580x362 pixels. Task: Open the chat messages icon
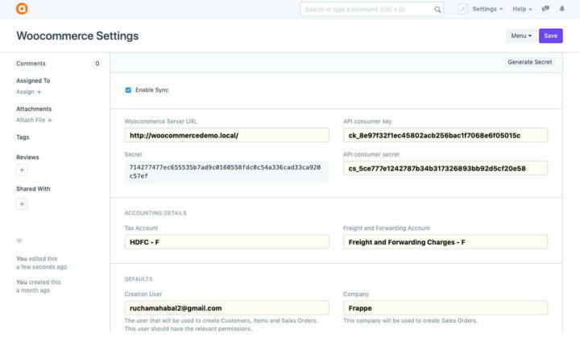tap(545, 9)
